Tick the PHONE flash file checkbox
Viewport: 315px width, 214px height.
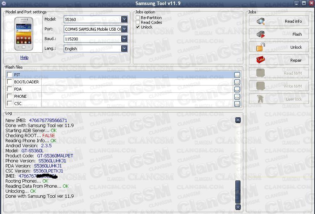tap(9, 96)
